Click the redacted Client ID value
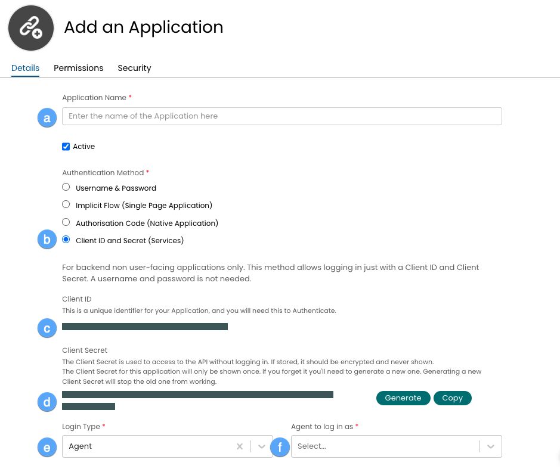The width and height of the screenshot is (560, 475). [x=145, y=327]
